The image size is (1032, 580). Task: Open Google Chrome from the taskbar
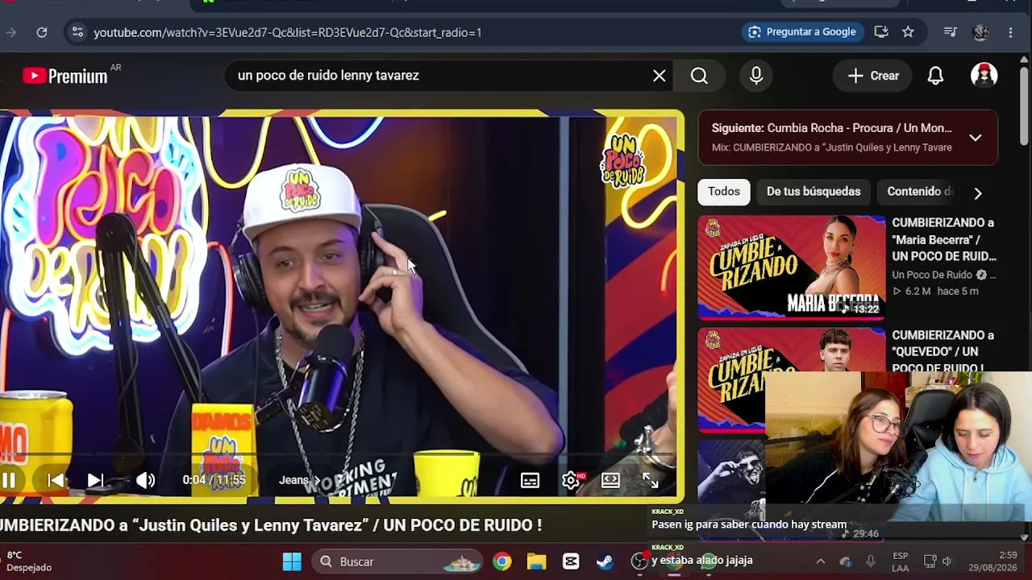[x=502, y=561]
